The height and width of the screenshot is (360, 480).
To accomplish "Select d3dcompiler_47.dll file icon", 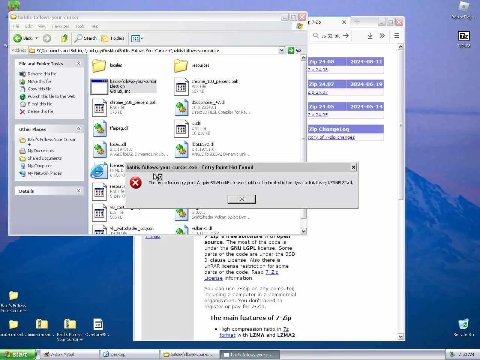I will (181, 108).
